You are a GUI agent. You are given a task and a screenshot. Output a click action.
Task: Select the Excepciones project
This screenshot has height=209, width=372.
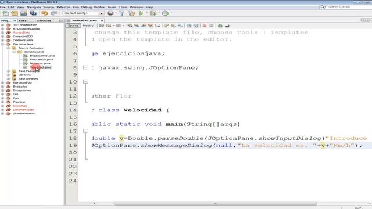pyautogui.click(x=22, y=91)
